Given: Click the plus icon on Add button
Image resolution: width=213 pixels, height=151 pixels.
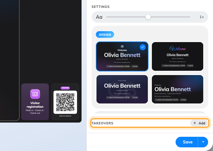Looking at the screenshot, I should click(195, 123).
